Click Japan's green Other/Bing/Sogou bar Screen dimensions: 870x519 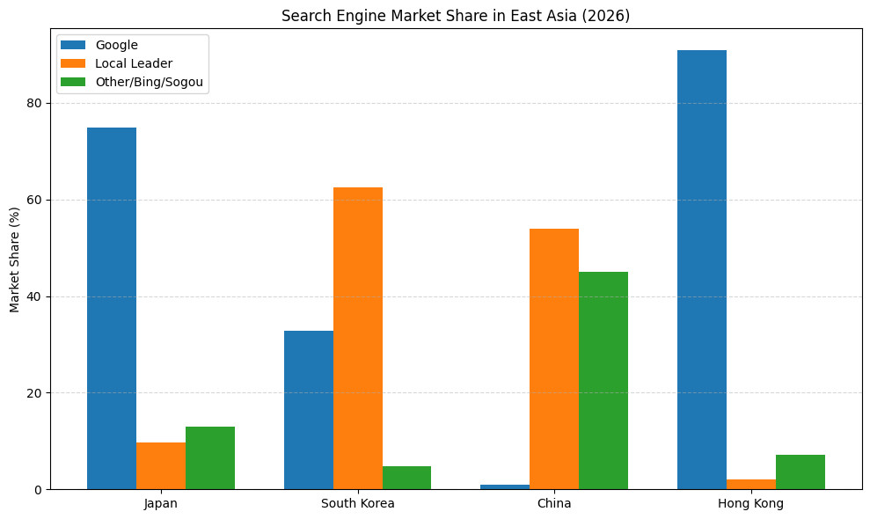(x=209, y=457)
